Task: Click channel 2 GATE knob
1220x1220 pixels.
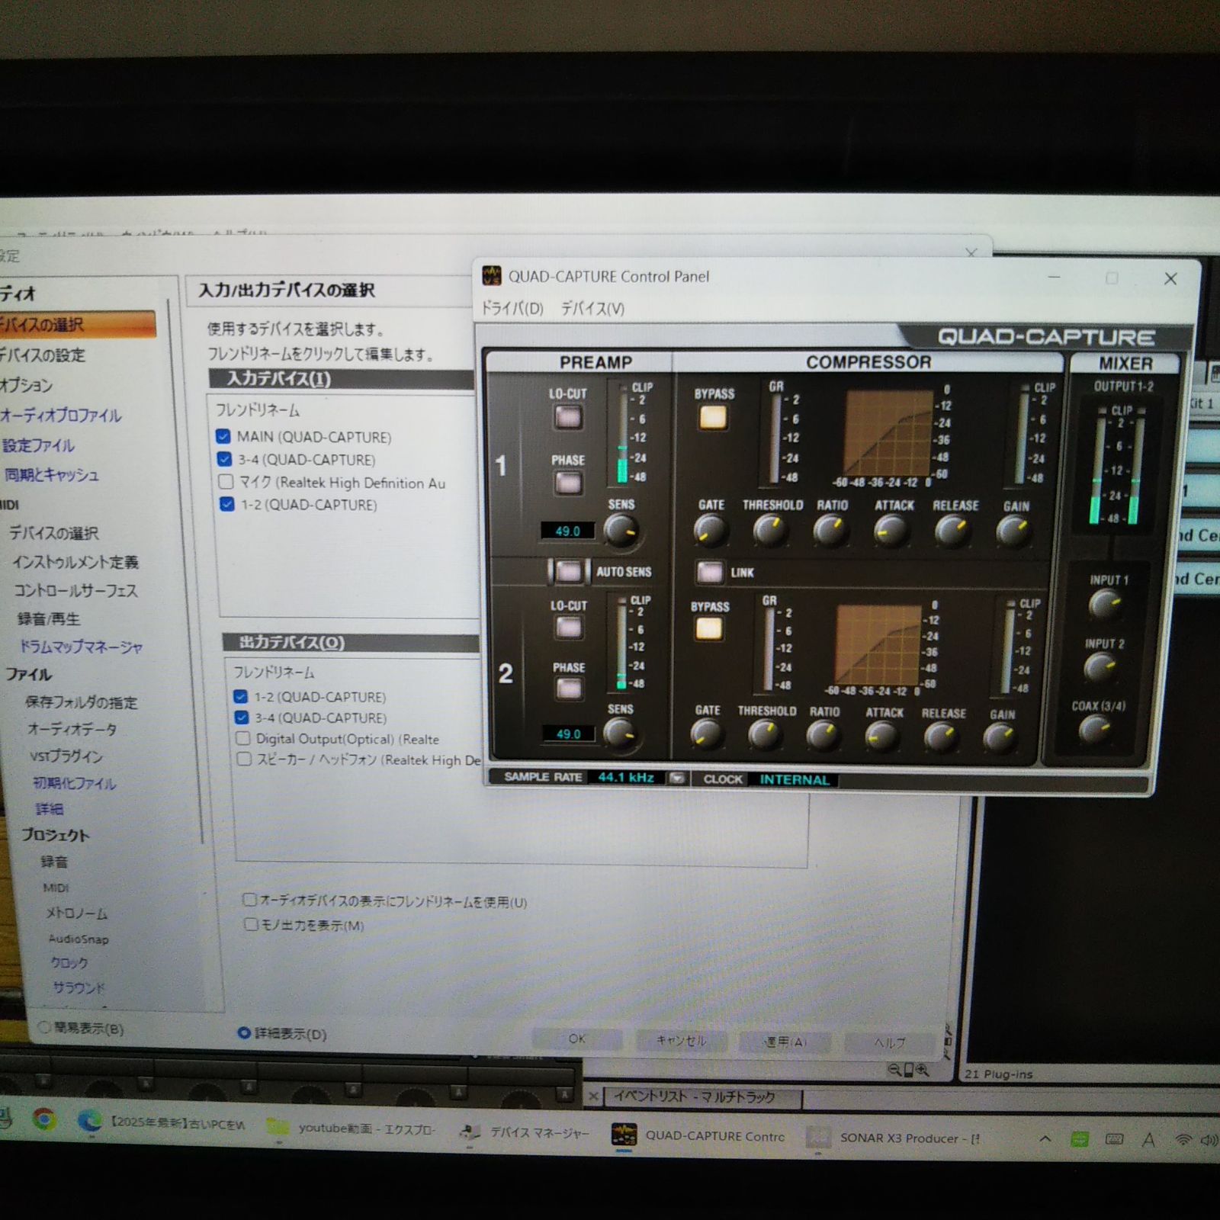Action: click(707, 735)
